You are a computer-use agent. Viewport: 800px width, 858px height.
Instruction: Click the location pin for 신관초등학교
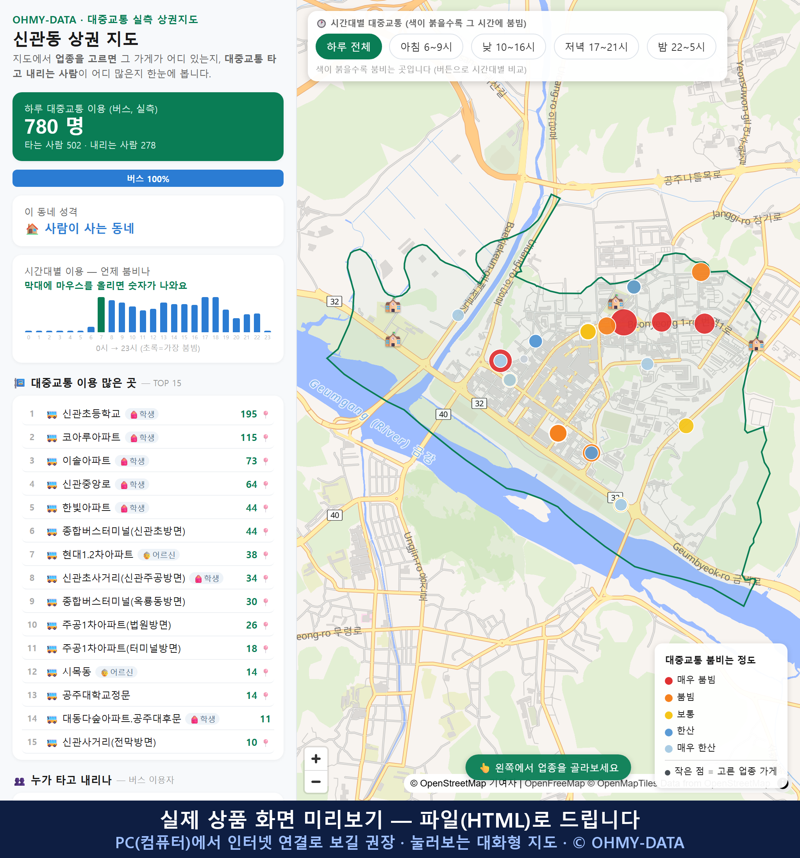(x=266, y=414)
